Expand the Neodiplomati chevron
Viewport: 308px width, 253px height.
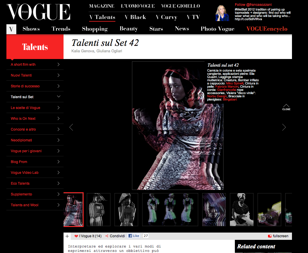coord(58,140)
